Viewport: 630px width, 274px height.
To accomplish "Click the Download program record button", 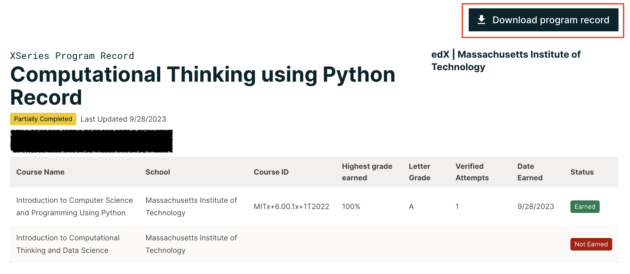I will point(543,20).
